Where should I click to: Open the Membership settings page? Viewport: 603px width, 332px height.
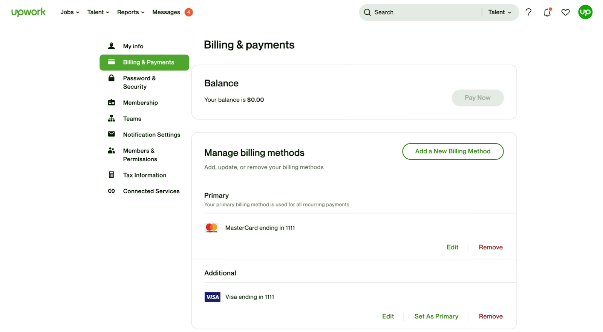coord(140,103)
